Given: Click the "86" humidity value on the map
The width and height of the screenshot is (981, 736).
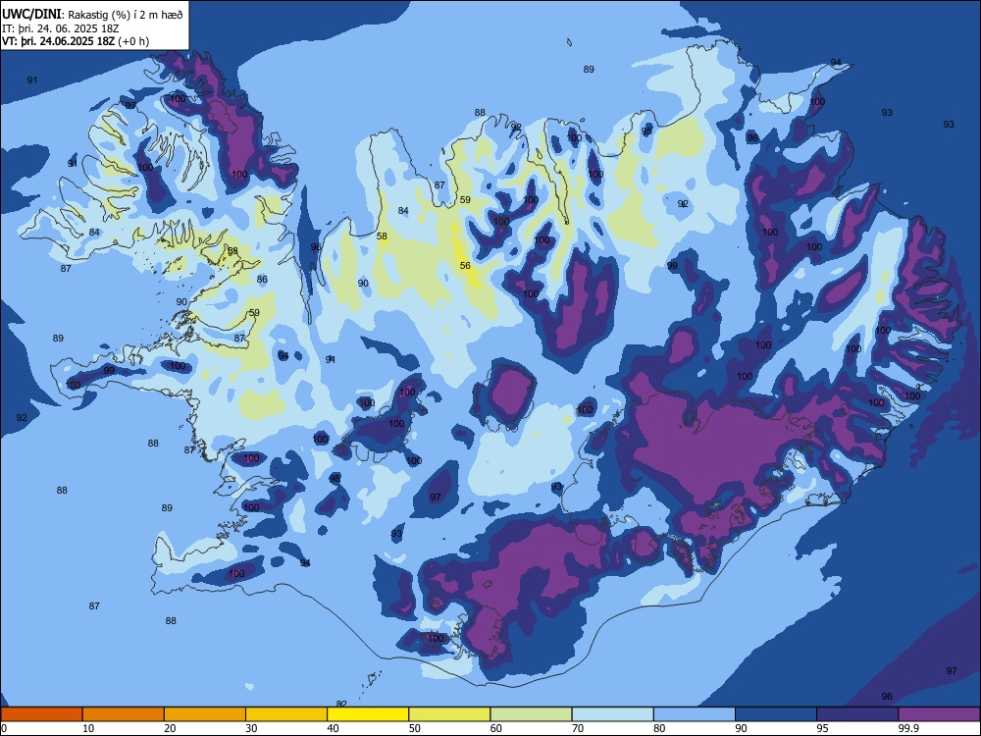Looking at the screenshot, I should 262,279.
